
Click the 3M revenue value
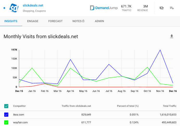point(145,6)
